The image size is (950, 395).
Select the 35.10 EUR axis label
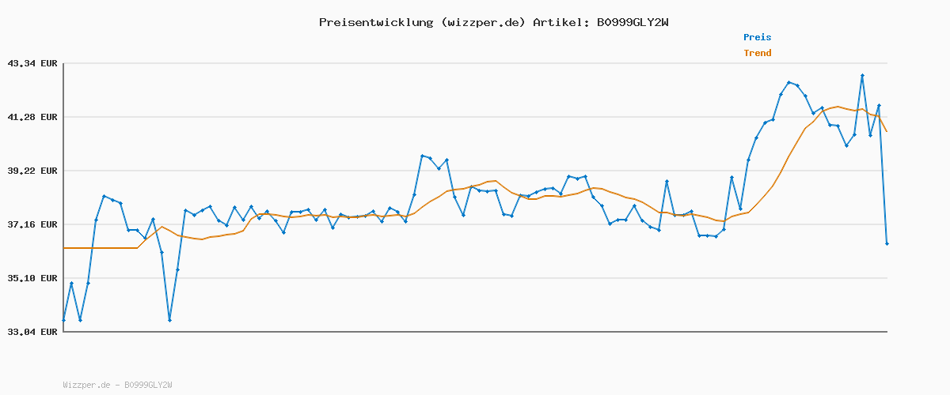[32, 278]
